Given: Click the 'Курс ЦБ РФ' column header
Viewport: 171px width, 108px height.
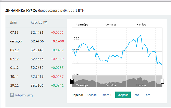Looking at the screenshot, I should coord(39,22).
